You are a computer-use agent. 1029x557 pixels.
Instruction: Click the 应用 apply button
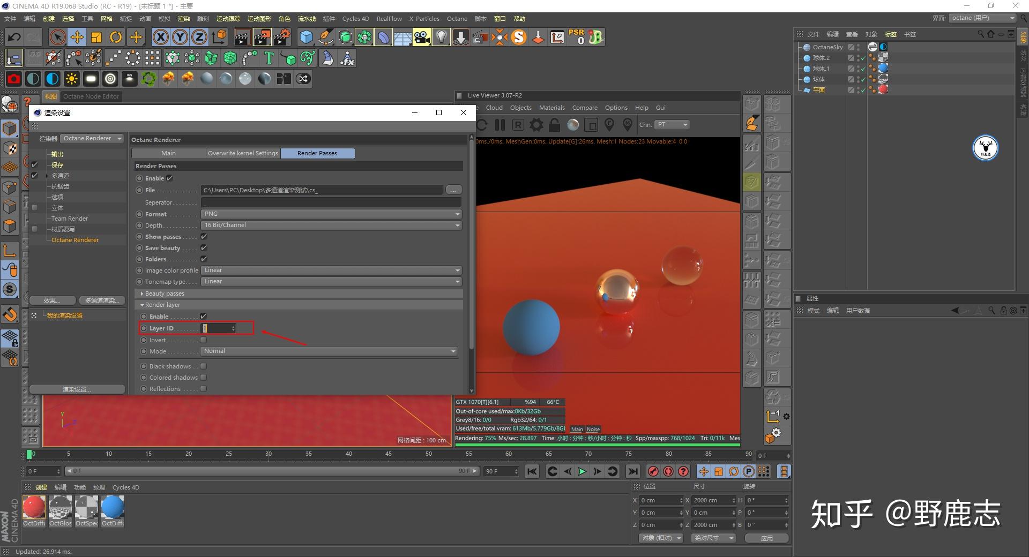(x=766, y=538)
